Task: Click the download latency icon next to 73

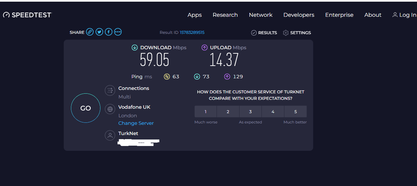Action: tap(197, 77)
